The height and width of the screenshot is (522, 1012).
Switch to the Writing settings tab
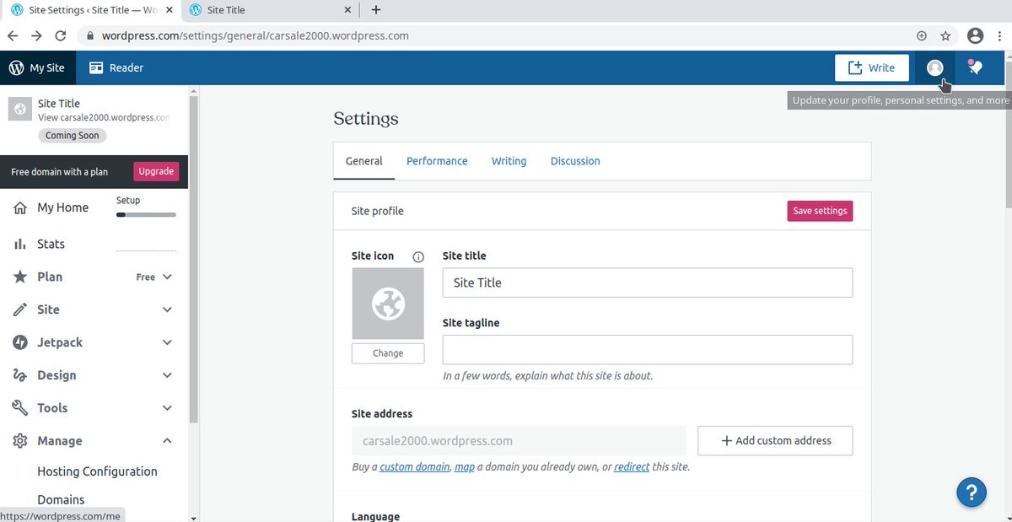coord(509,161)
